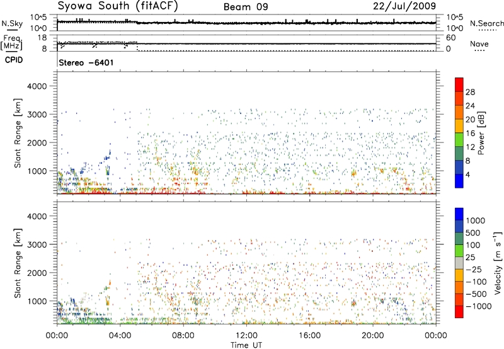
Task: Click the '3000' tick on velocity panel axis
Action: click(37, 244)
